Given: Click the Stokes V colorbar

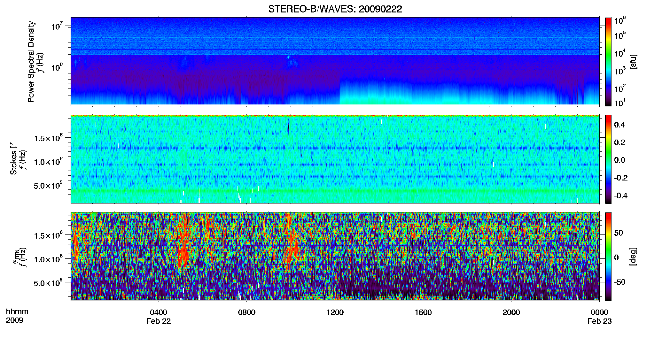Looking at the screenshot, I should click(x=608, y=159).
